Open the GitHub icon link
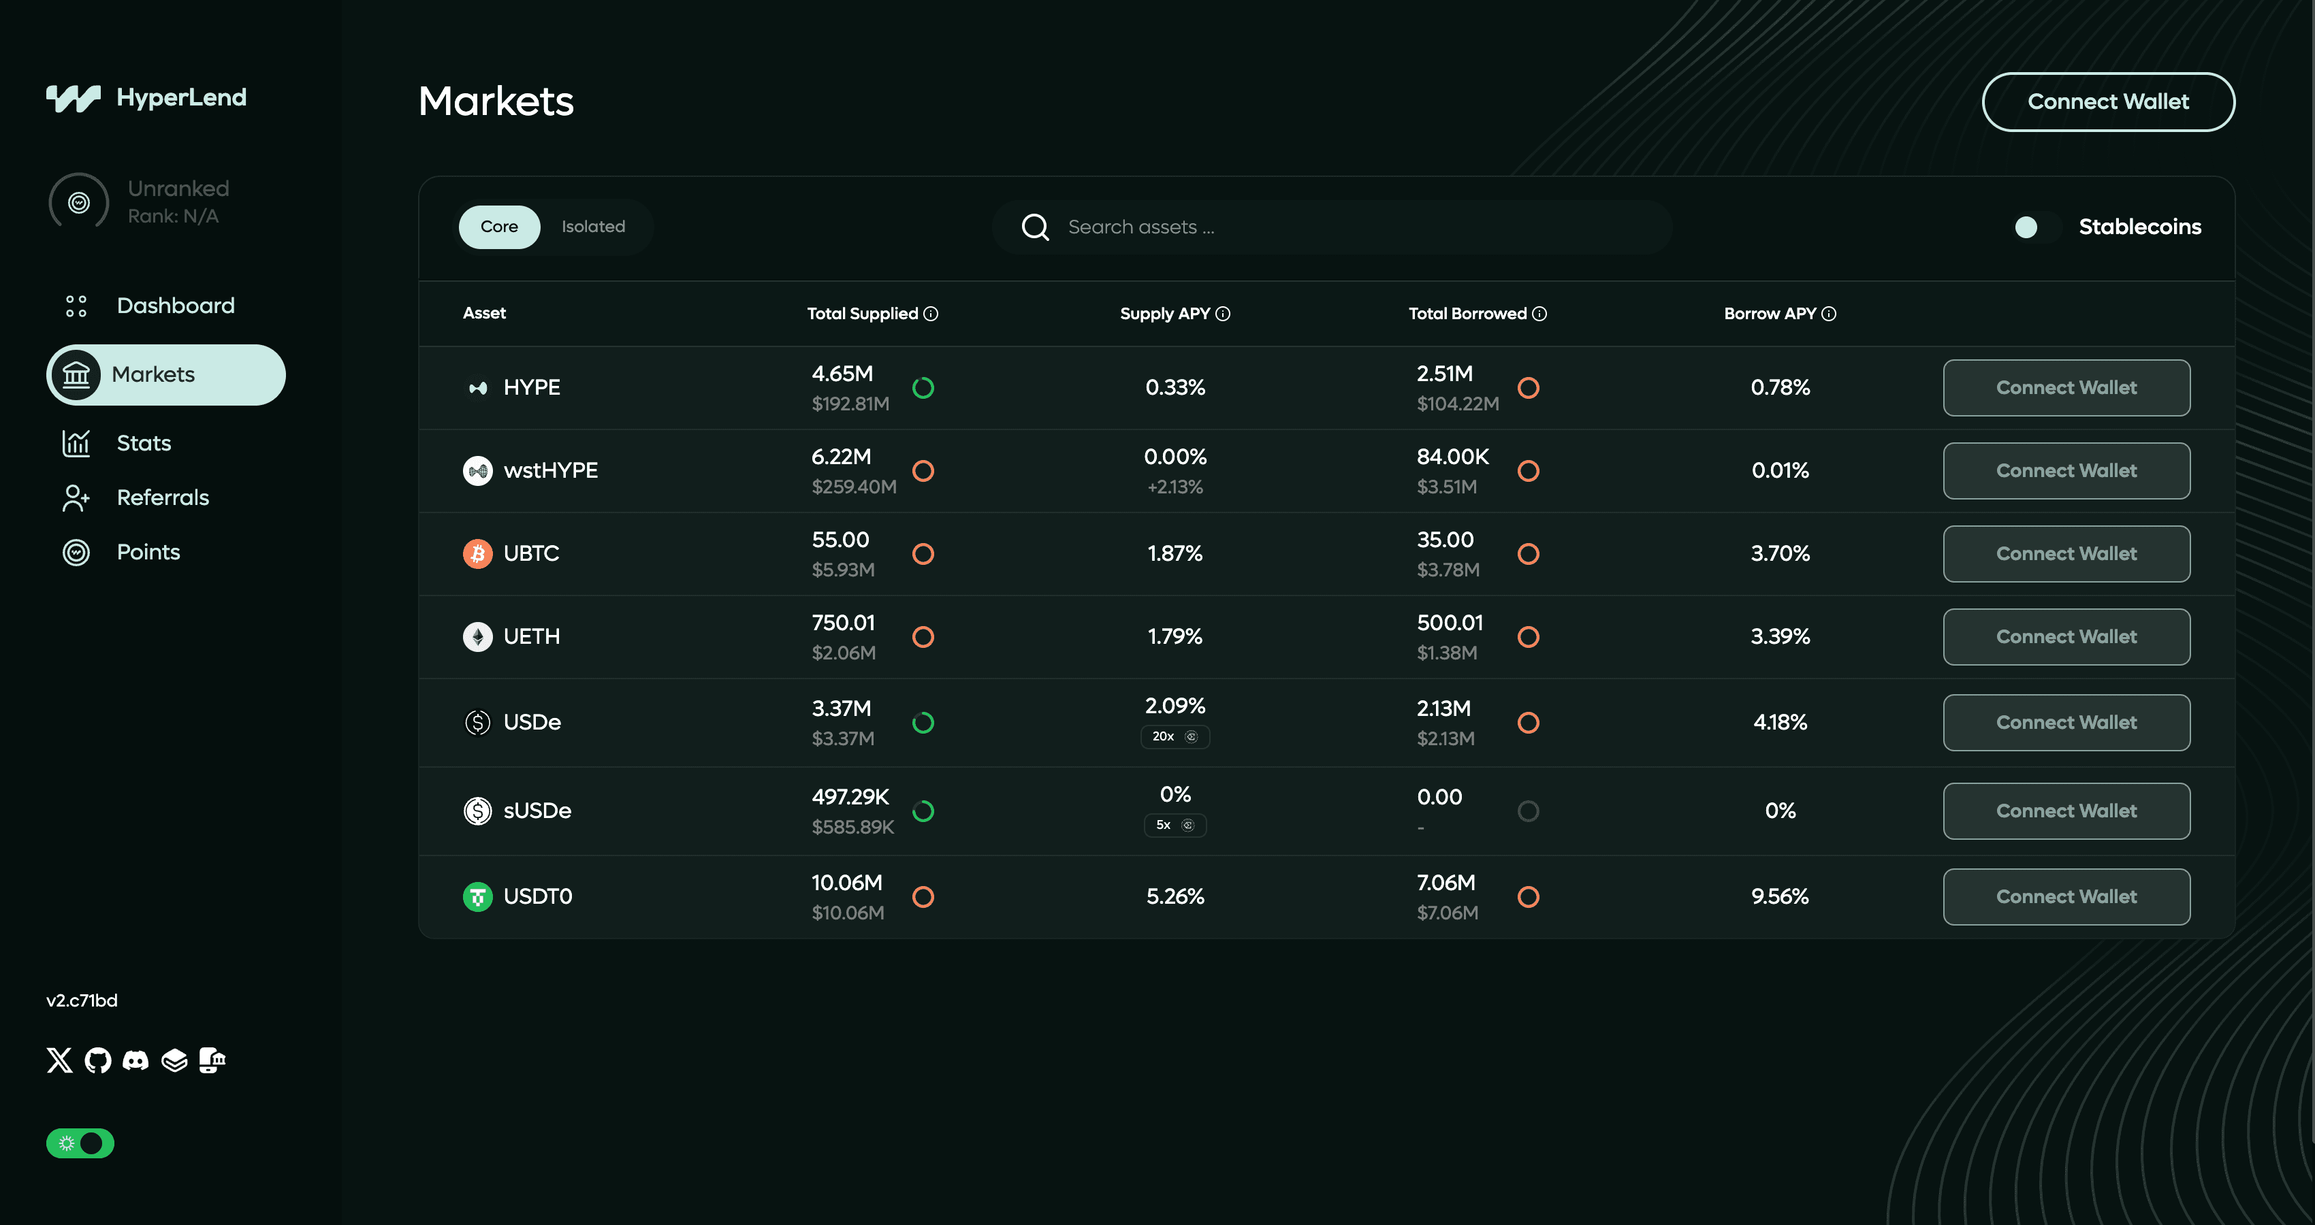This screenshot has width=2315, height=1225. (x=98, y=1061)
